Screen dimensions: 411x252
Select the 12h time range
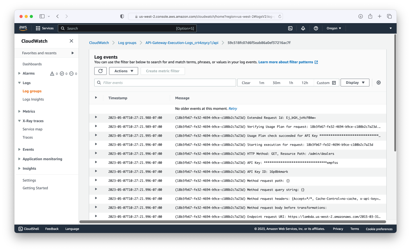305,83
